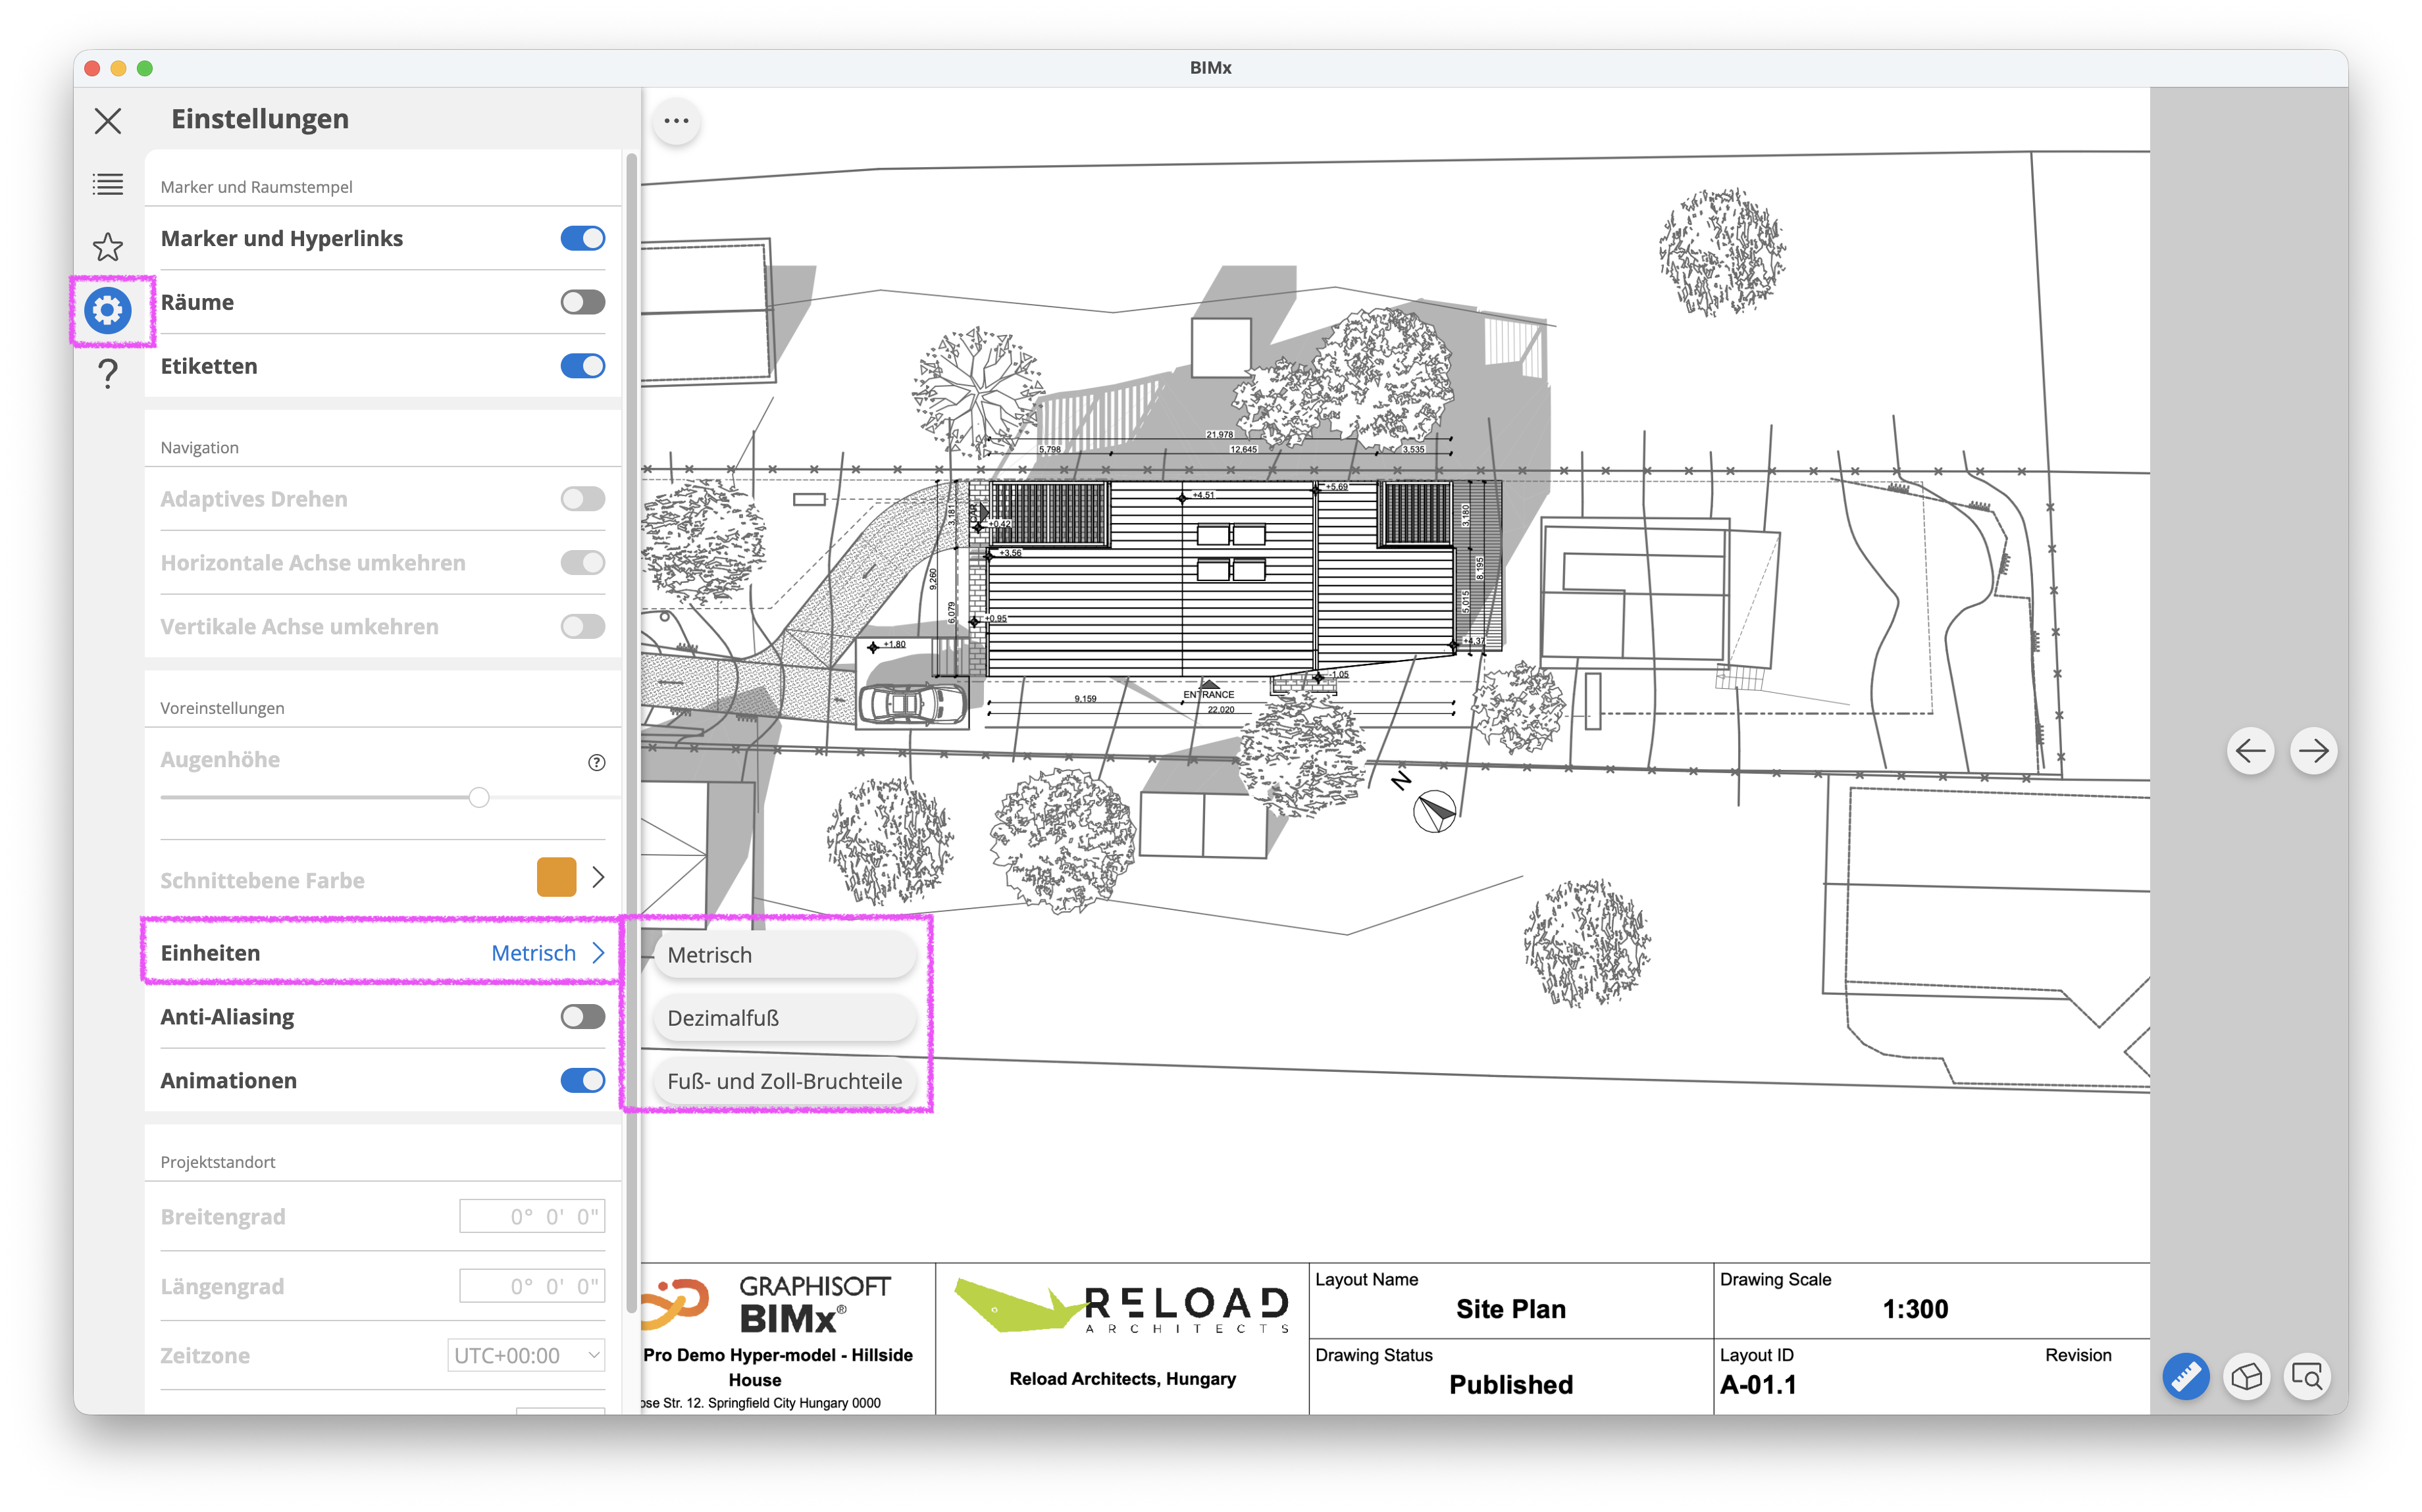
Task: Toggle Adaptives Drehen switch
Action: 583,499
